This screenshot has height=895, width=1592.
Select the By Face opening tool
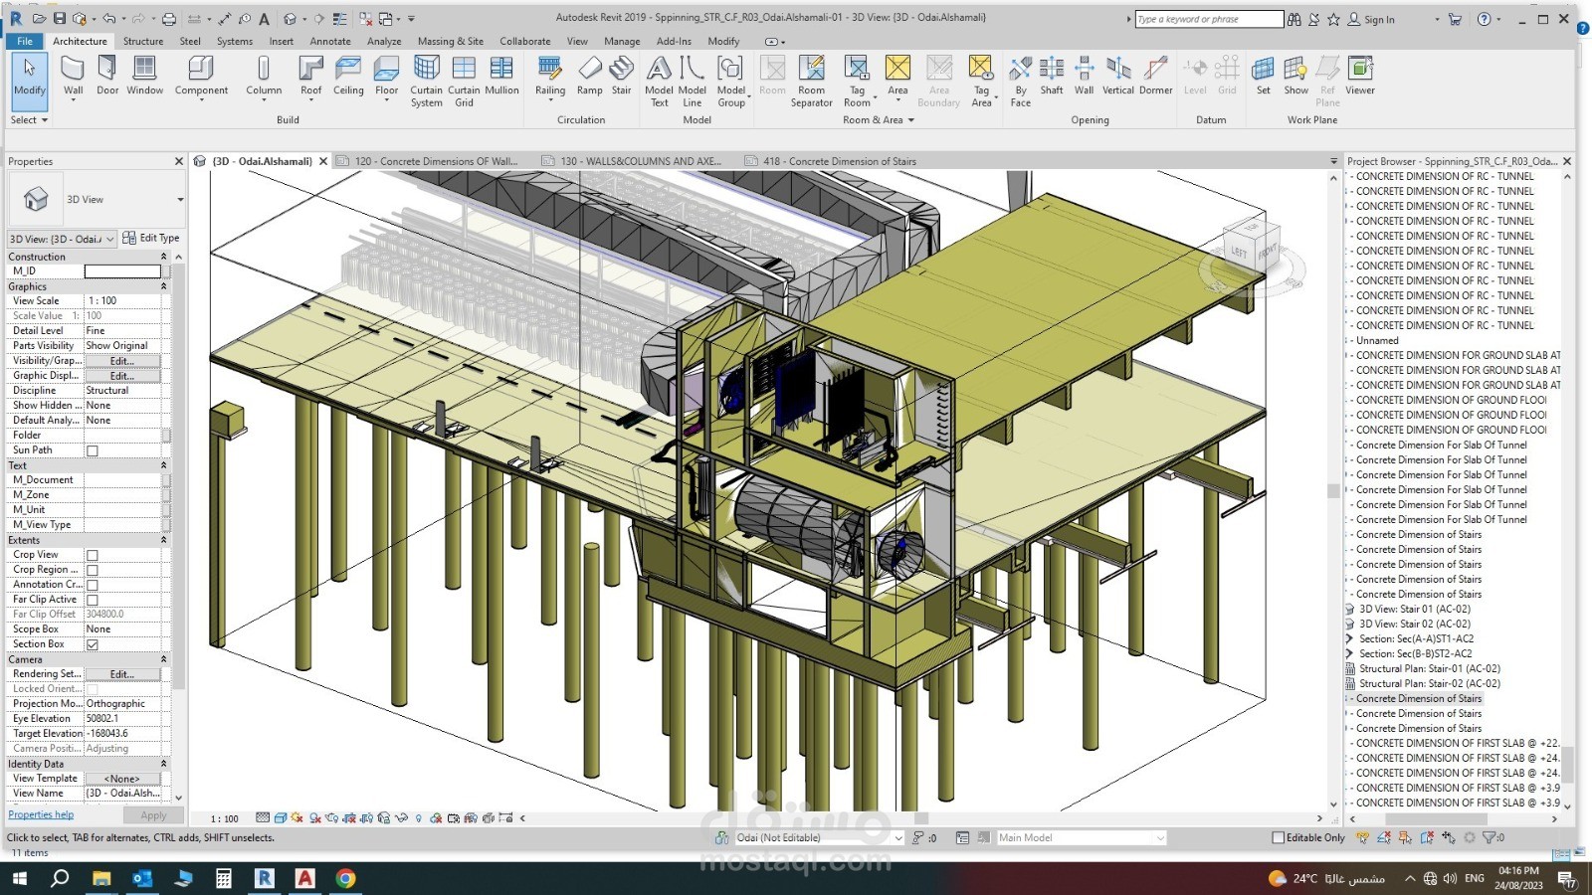[x=1020, y=82]
